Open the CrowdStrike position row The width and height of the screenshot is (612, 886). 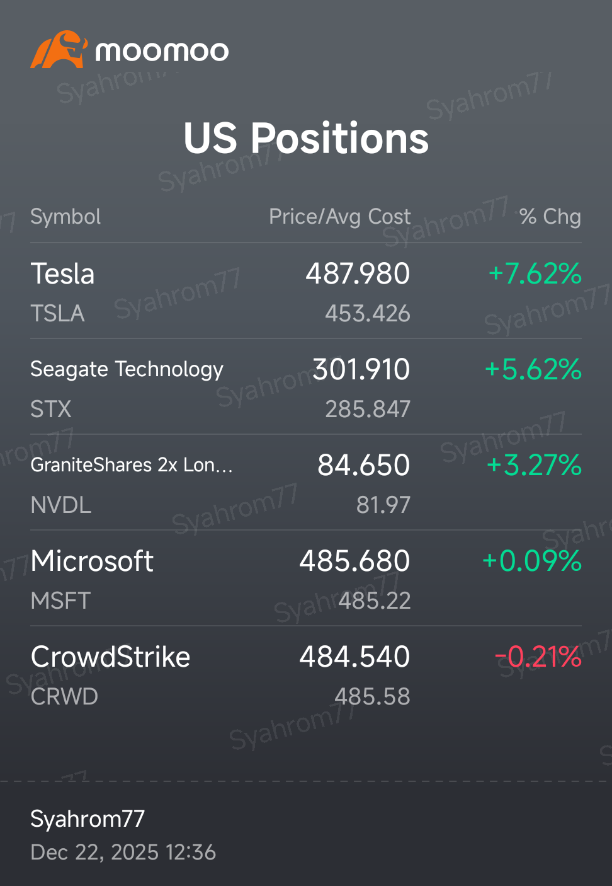(x=306, y=674)
